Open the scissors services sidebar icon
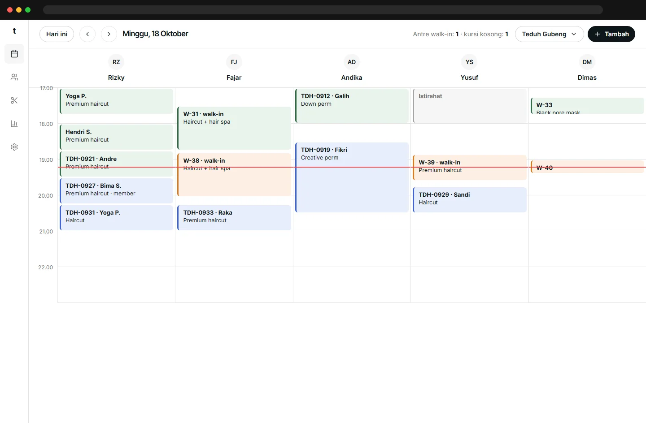The image size is (646, 423). tap(14, 100)
